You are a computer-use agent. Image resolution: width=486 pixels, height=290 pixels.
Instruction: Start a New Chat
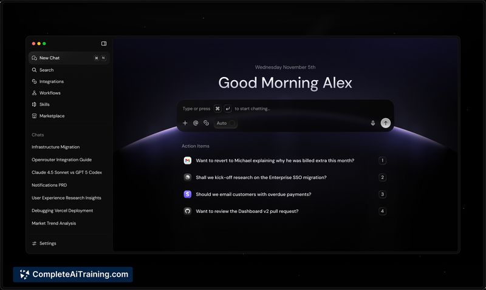pyautogui.click(x=49, y=58)
